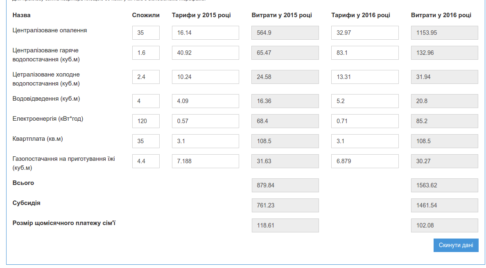The height and width of the screenshot is (268, 486).
Task: Click the 2016 Водовідведення tariff 5.2
Action: pyautogui.click(x=364, y=101)
